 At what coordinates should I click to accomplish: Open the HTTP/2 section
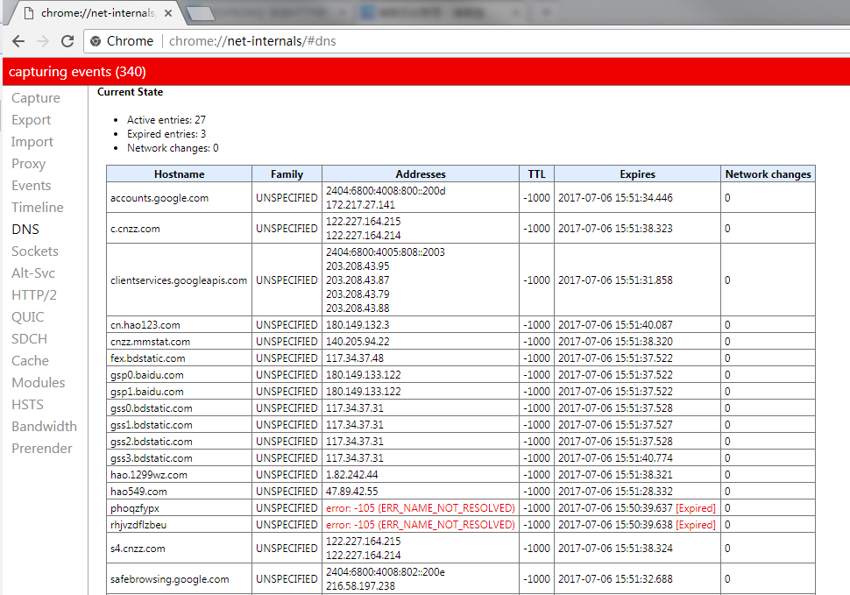(33, 295)
